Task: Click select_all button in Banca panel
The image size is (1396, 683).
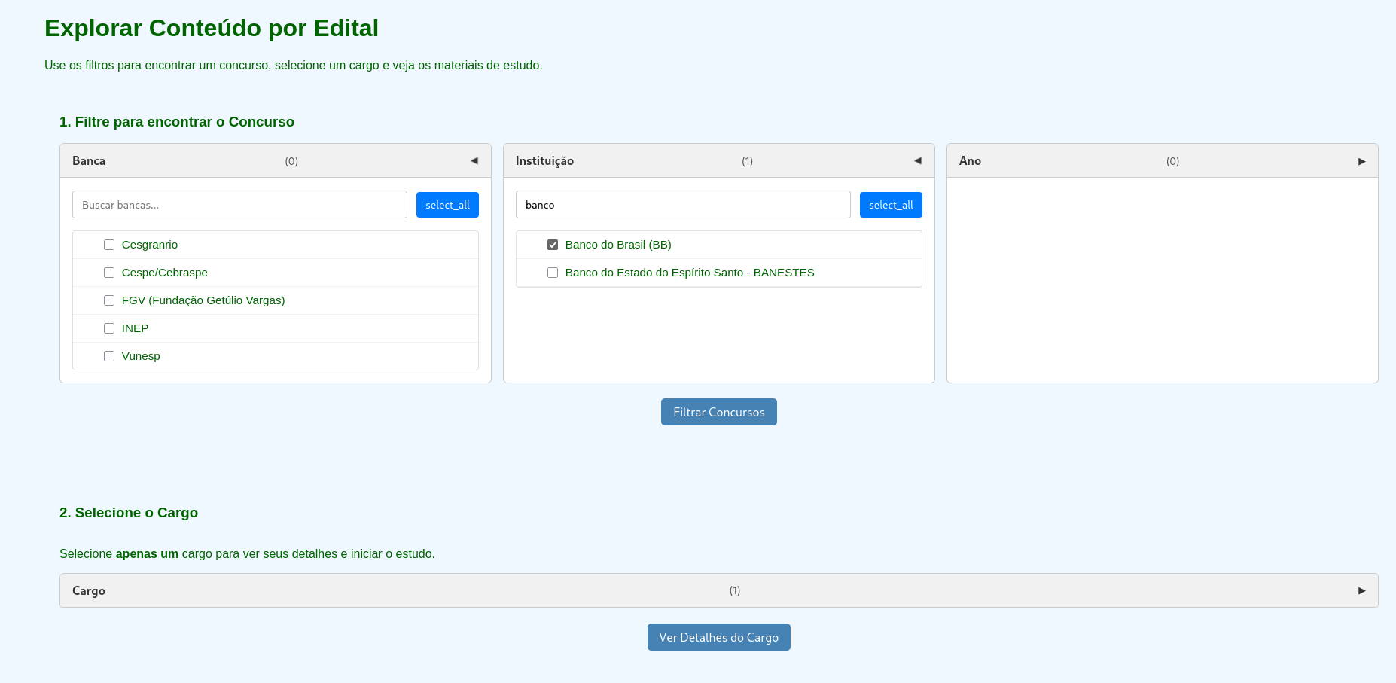Action: [x=447, y=205]
